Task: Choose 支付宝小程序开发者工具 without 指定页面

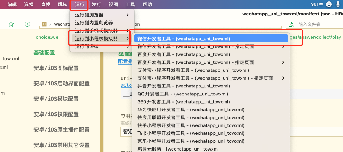Action: click(x=211, y=70)
